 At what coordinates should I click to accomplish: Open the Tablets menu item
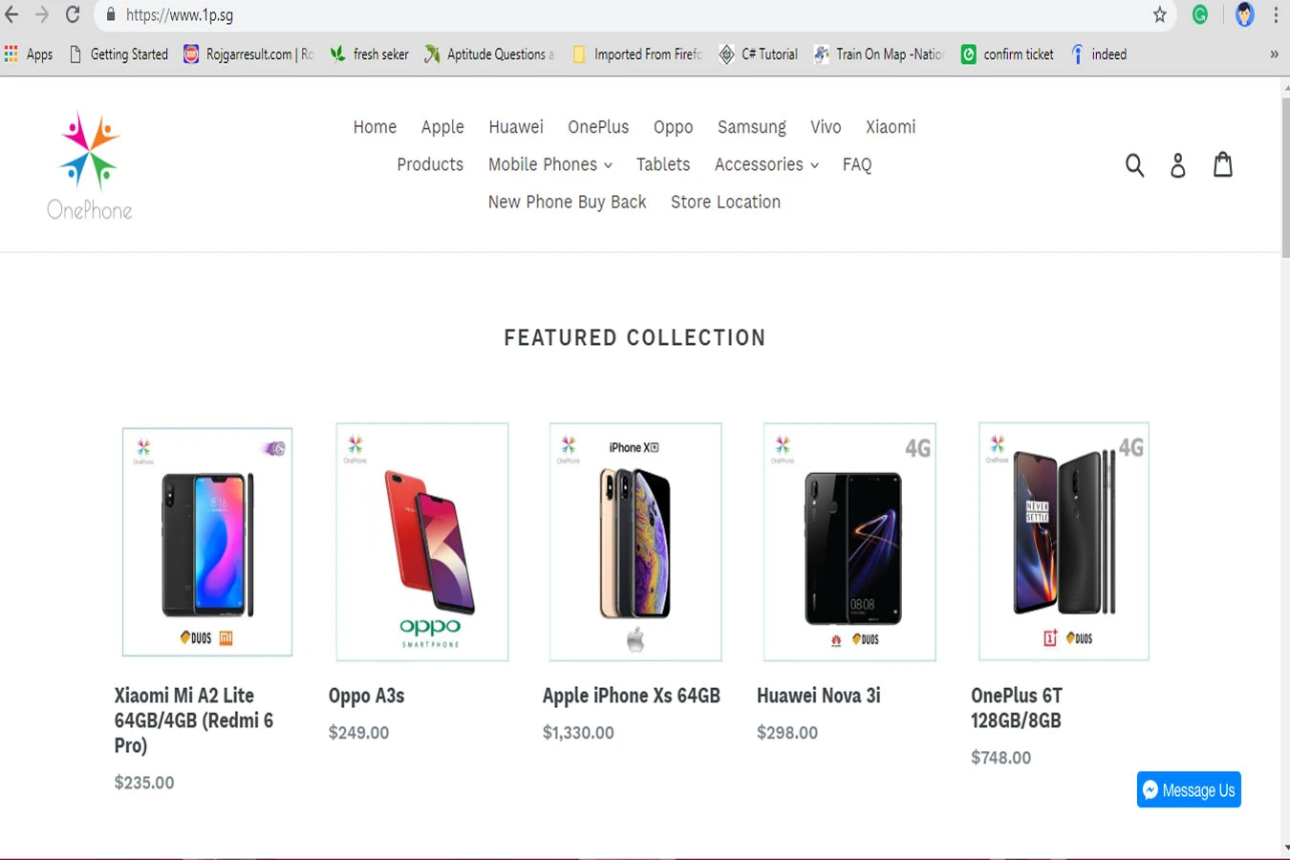pyautogui.click(x=663, y=164)
